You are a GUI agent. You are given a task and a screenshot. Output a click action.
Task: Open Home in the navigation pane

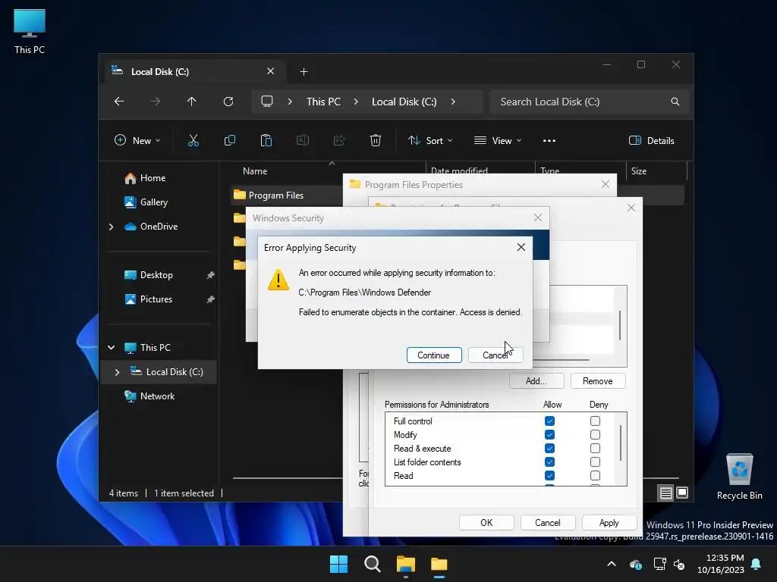tap(153, 177)
